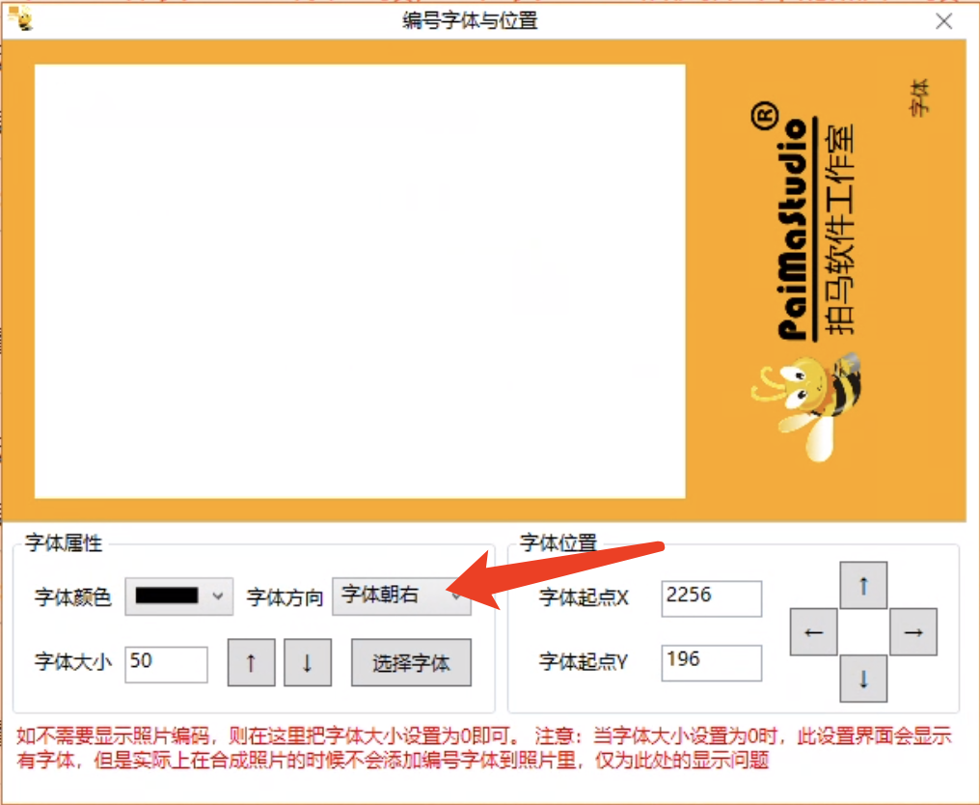The width and height of the screenshot is (980, 805).
Task: Click the bee app icon in title bar
Action: [19, 19]
